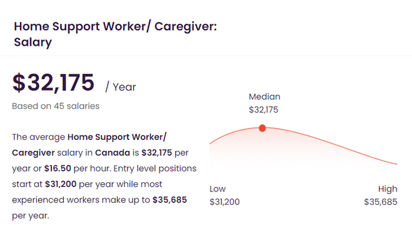
Task: Click the $32,175 value under Median
Action: coord(263,110)
